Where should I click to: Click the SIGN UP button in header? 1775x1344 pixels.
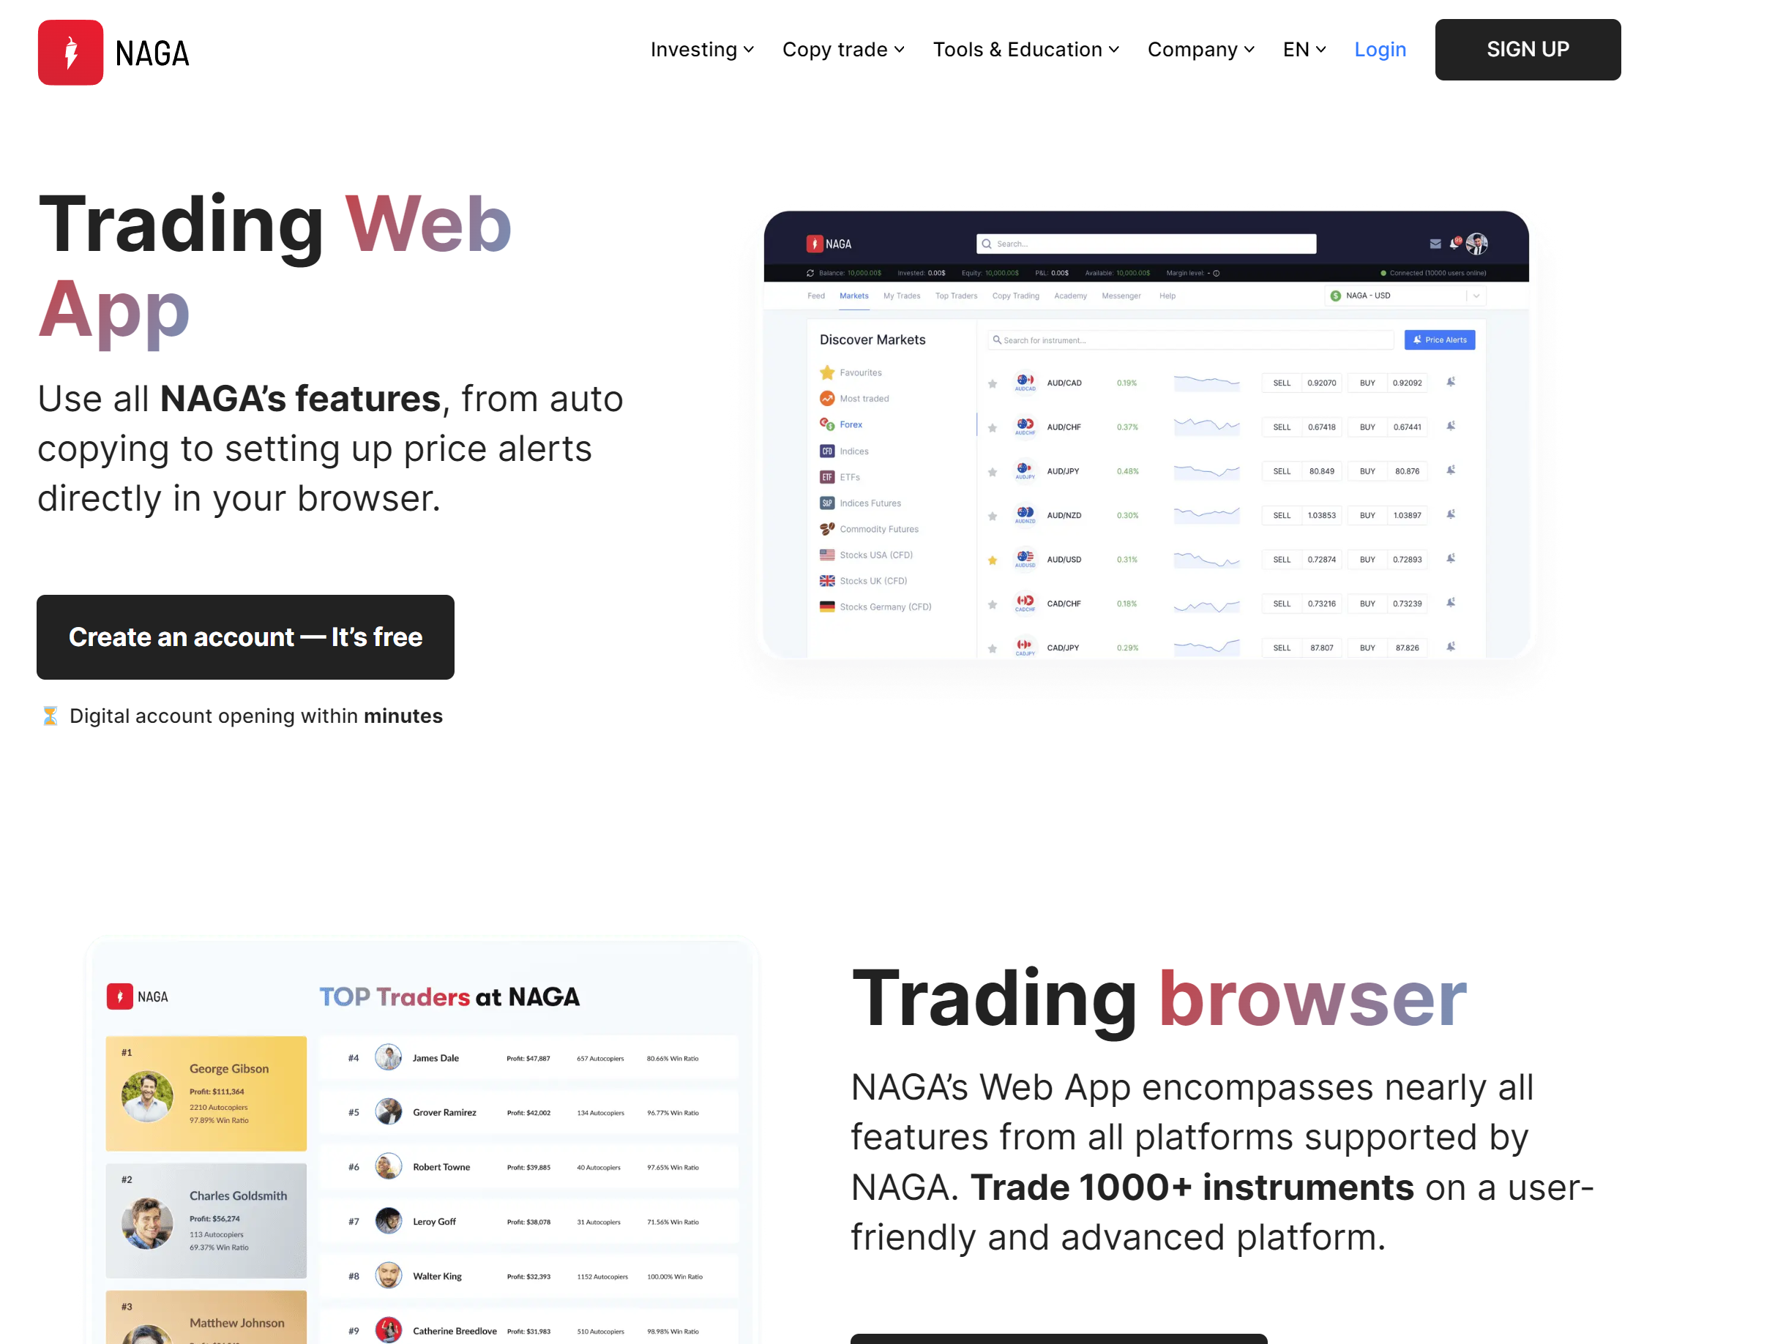1528,50
